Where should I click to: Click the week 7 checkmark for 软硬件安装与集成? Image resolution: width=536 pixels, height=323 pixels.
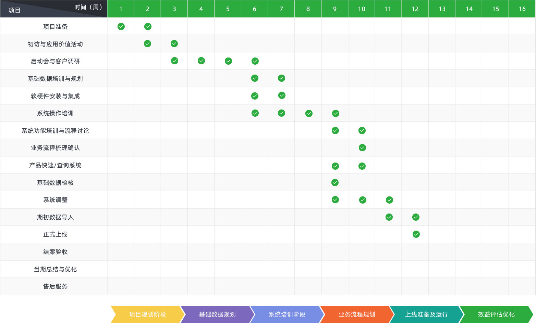click(282, 95)
